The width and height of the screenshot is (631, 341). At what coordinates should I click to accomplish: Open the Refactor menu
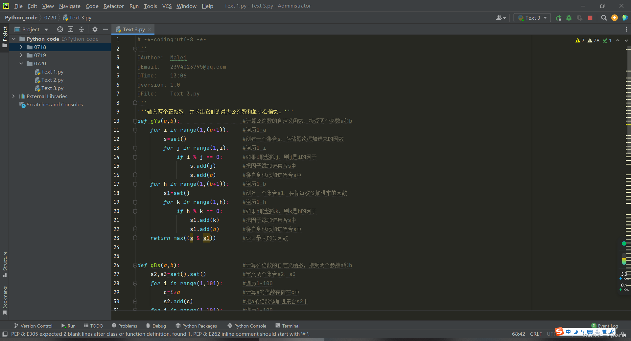point(113,6)
